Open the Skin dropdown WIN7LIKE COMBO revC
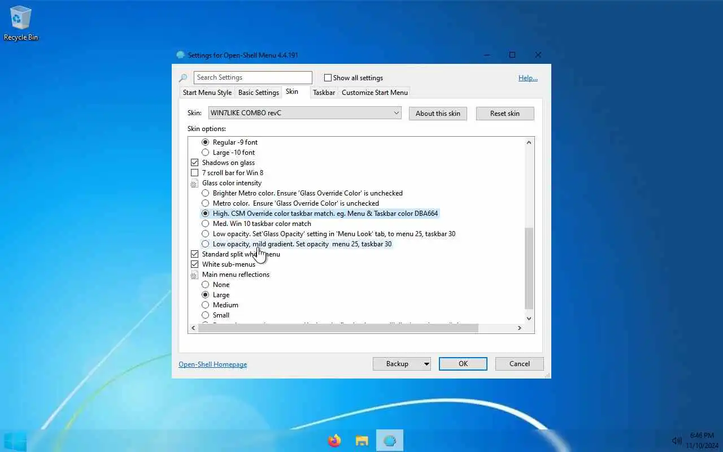Screen dimensions: 723x452 (305, 113)
